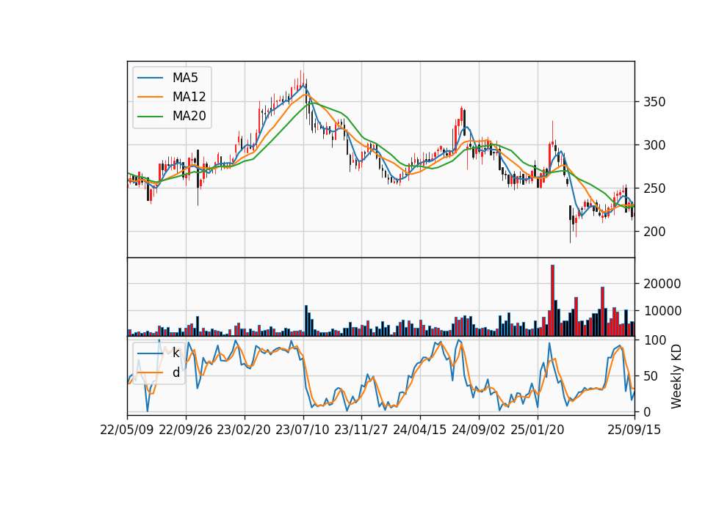Click the MA5 legend label
The image size is (705, 506).
185,78
